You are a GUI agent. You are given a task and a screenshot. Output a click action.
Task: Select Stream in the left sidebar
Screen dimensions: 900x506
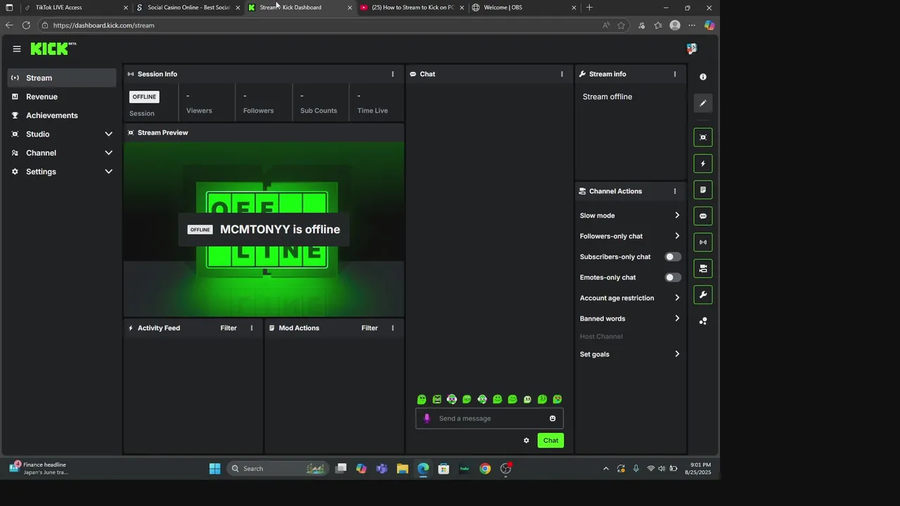coord(62,78)
